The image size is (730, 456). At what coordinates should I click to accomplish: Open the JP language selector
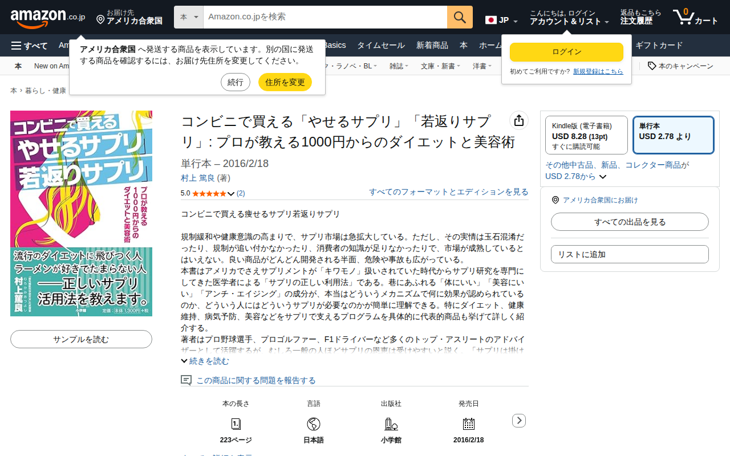502,21
